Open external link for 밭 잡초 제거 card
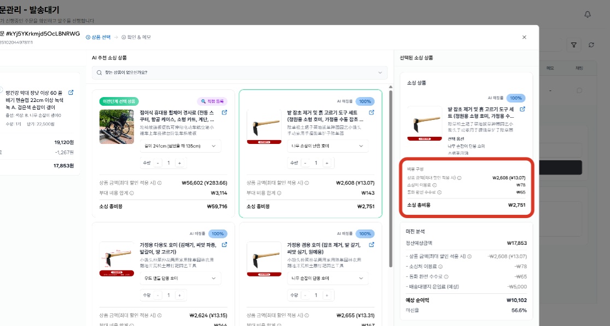Screen dimensions: 610x326 coord(372,112)
